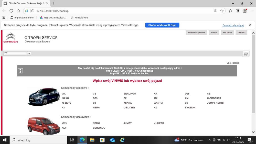Refresh the page with reload icon
Screen dimensions: 256x144
click(11, 11)
